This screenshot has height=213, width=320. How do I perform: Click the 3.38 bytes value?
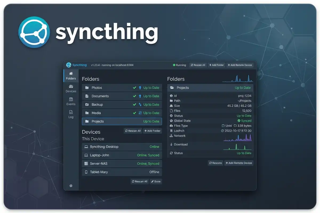(x=245, y=126)
